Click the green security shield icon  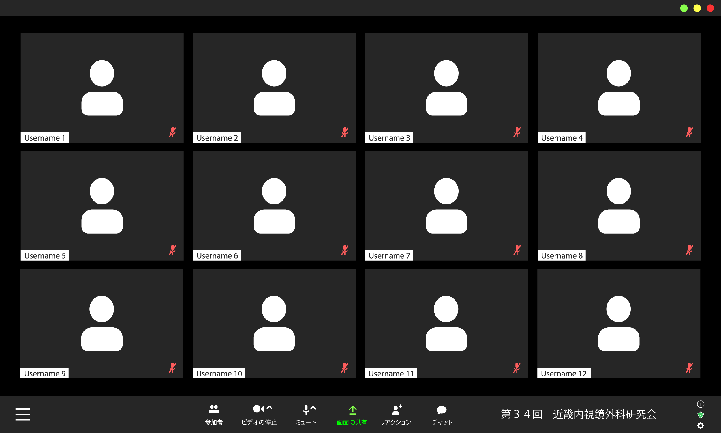pos(701,415)
